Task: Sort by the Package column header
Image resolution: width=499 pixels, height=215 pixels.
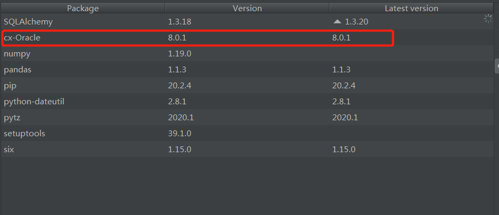Action: [x=83, y=9]
